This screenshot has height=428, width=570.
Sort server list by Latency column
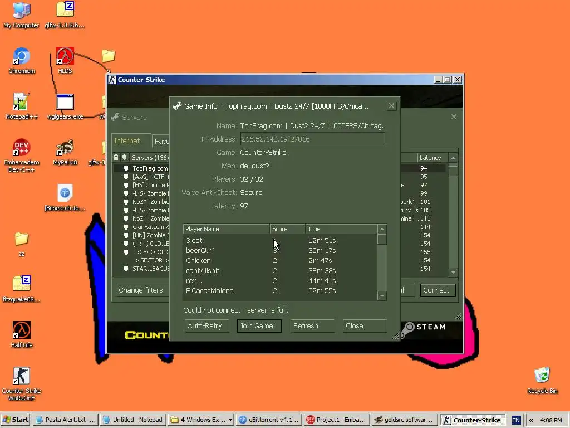tap(433, 158)
